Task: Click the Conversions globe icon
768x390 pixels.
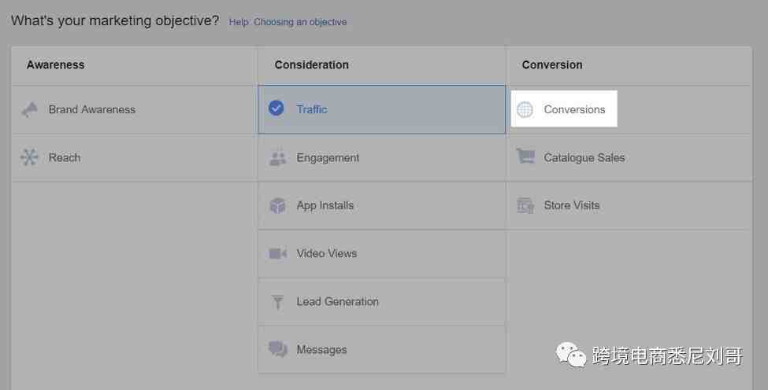Action: tap(525, 109)
